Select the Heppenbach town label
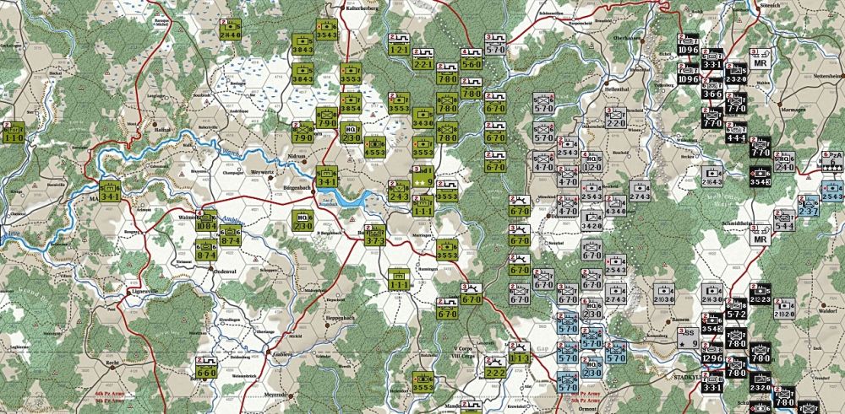Image resolution: width=845 pixels, height=414 pixels. click(339, 318)
